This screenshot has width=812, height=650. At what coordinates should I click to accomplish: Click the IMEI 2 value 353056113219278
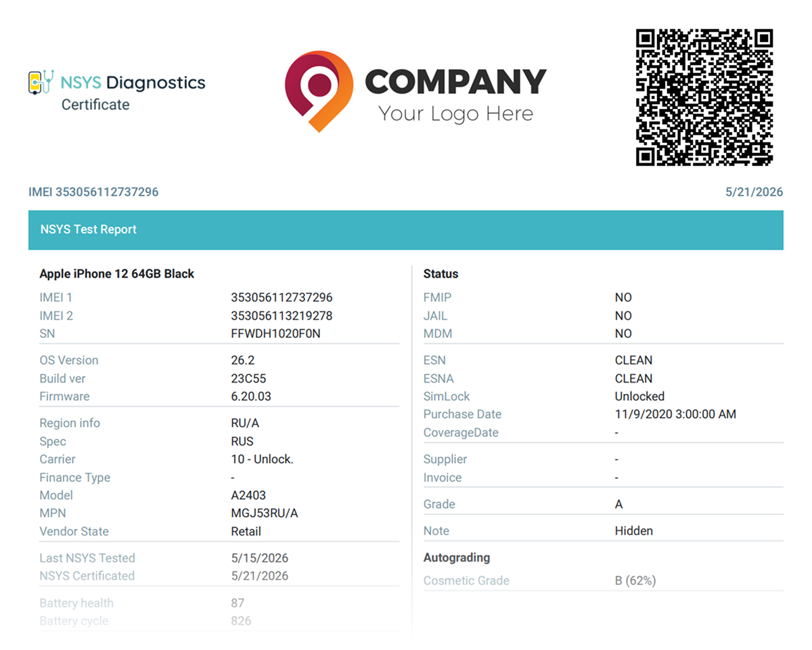click(281, 316)
